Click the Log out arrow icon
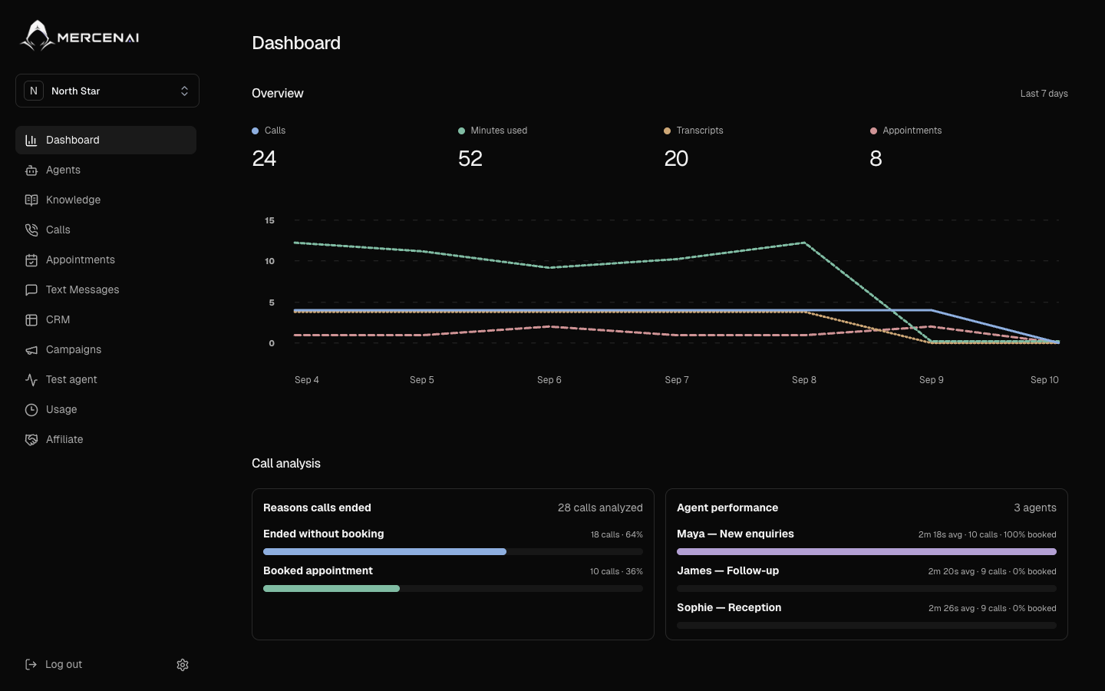Screen dimensions: 1105x691 click(31, 665)
